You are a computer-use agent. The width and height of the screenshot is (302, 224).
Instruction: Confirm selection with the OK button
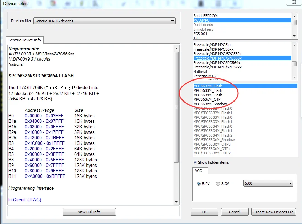click(204, 212)
